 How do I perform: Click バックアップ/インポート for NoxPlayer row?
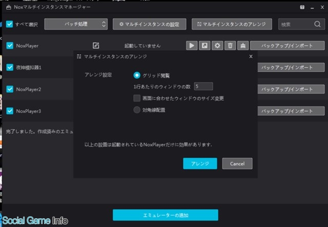pyautogui.click(x=288, y=46)
